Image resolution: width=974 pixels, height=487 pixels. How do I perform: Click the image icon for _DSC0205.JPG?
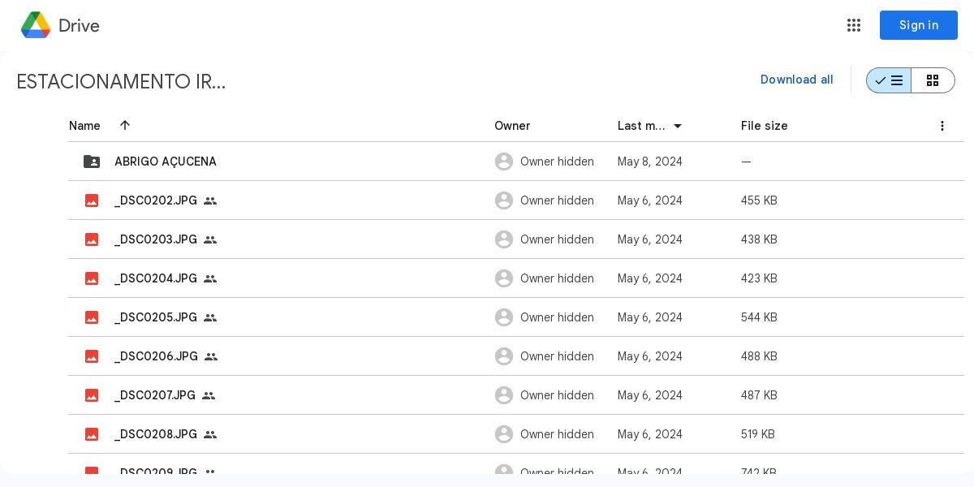click(x=92, y=317)
